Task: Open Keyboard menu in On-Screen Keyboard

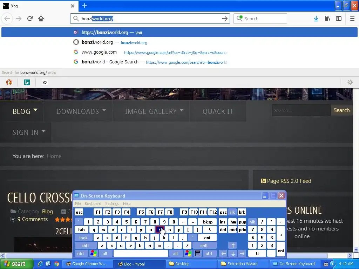Action: click(x=93, y=204)
